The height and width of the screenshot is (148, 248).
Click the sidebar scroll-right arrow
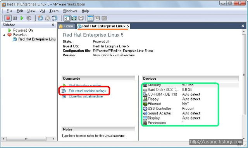(x=54, y=139)
